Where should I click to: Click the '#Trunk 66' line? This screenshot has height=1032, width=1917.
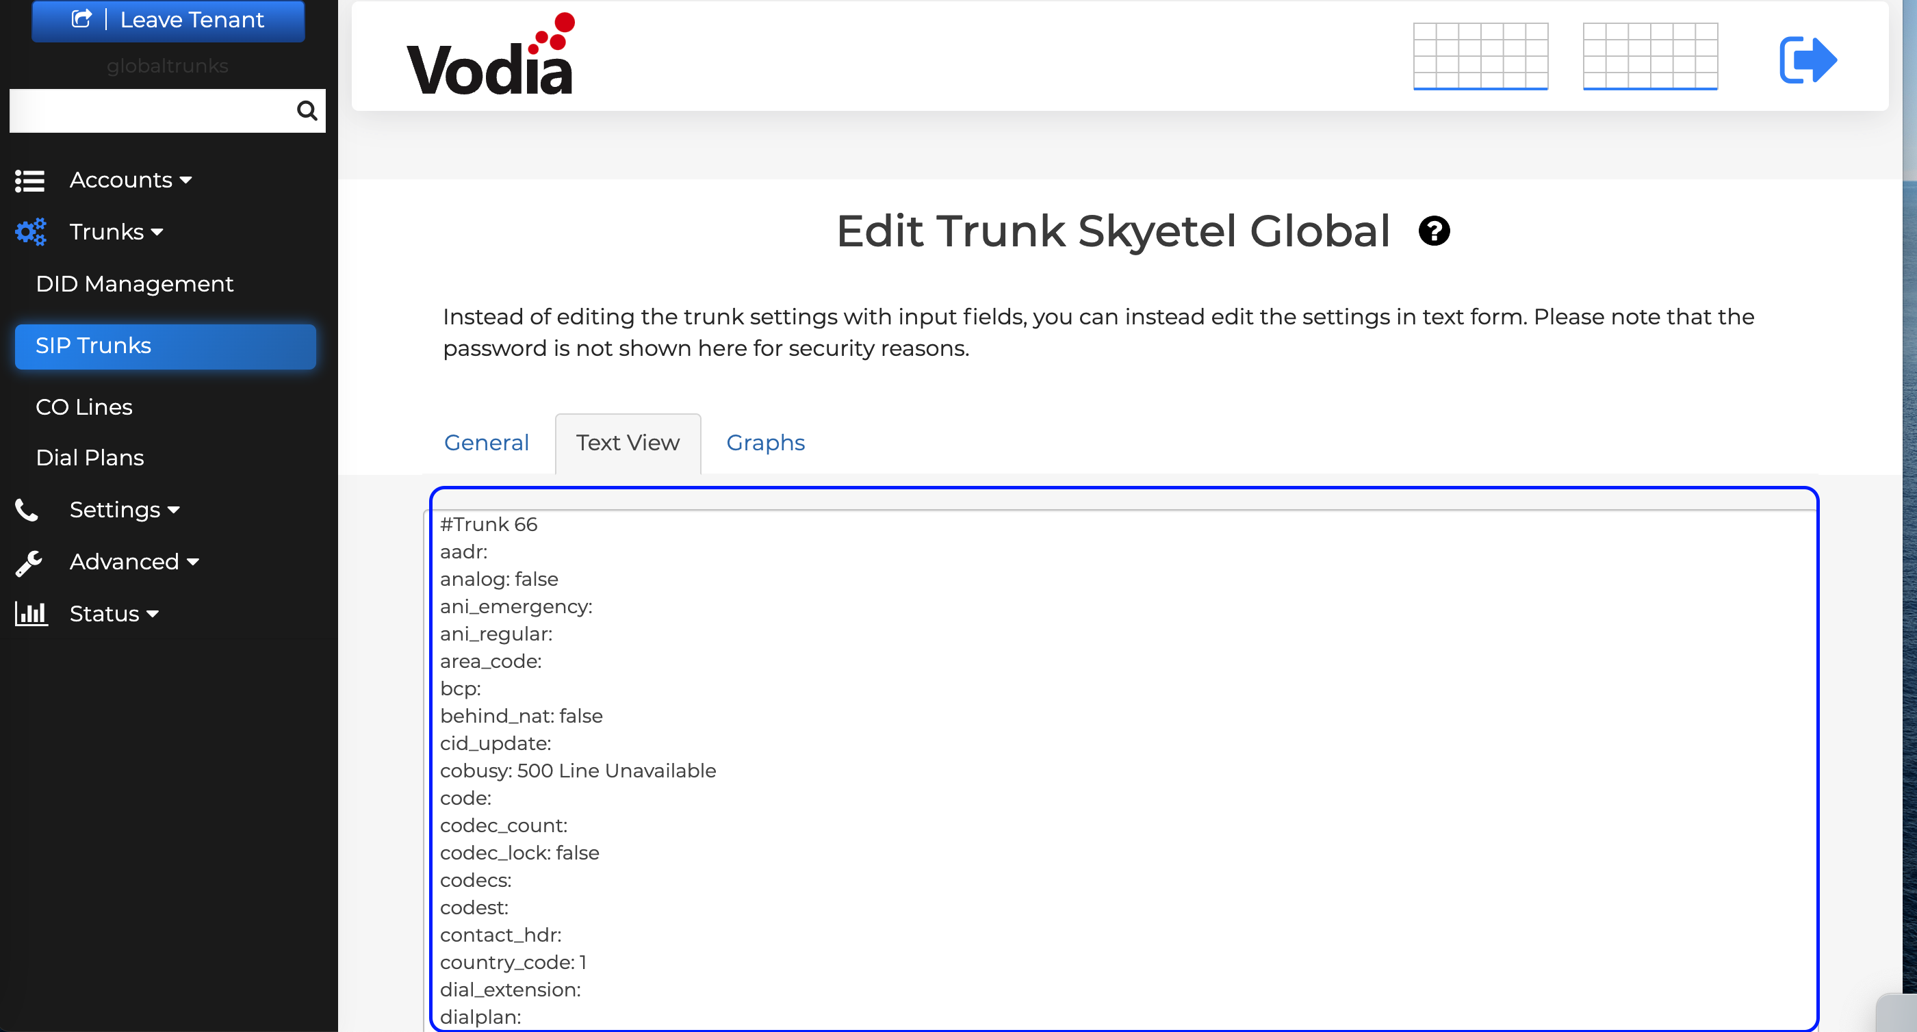[488, 525]
